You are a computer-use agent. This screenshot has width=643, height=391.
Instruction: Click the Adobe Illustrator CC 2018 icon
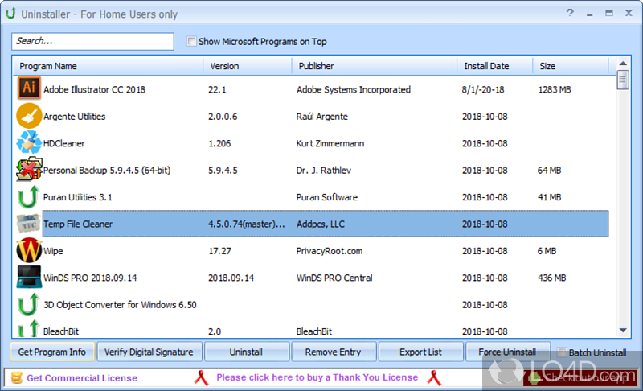pos(29,88)
